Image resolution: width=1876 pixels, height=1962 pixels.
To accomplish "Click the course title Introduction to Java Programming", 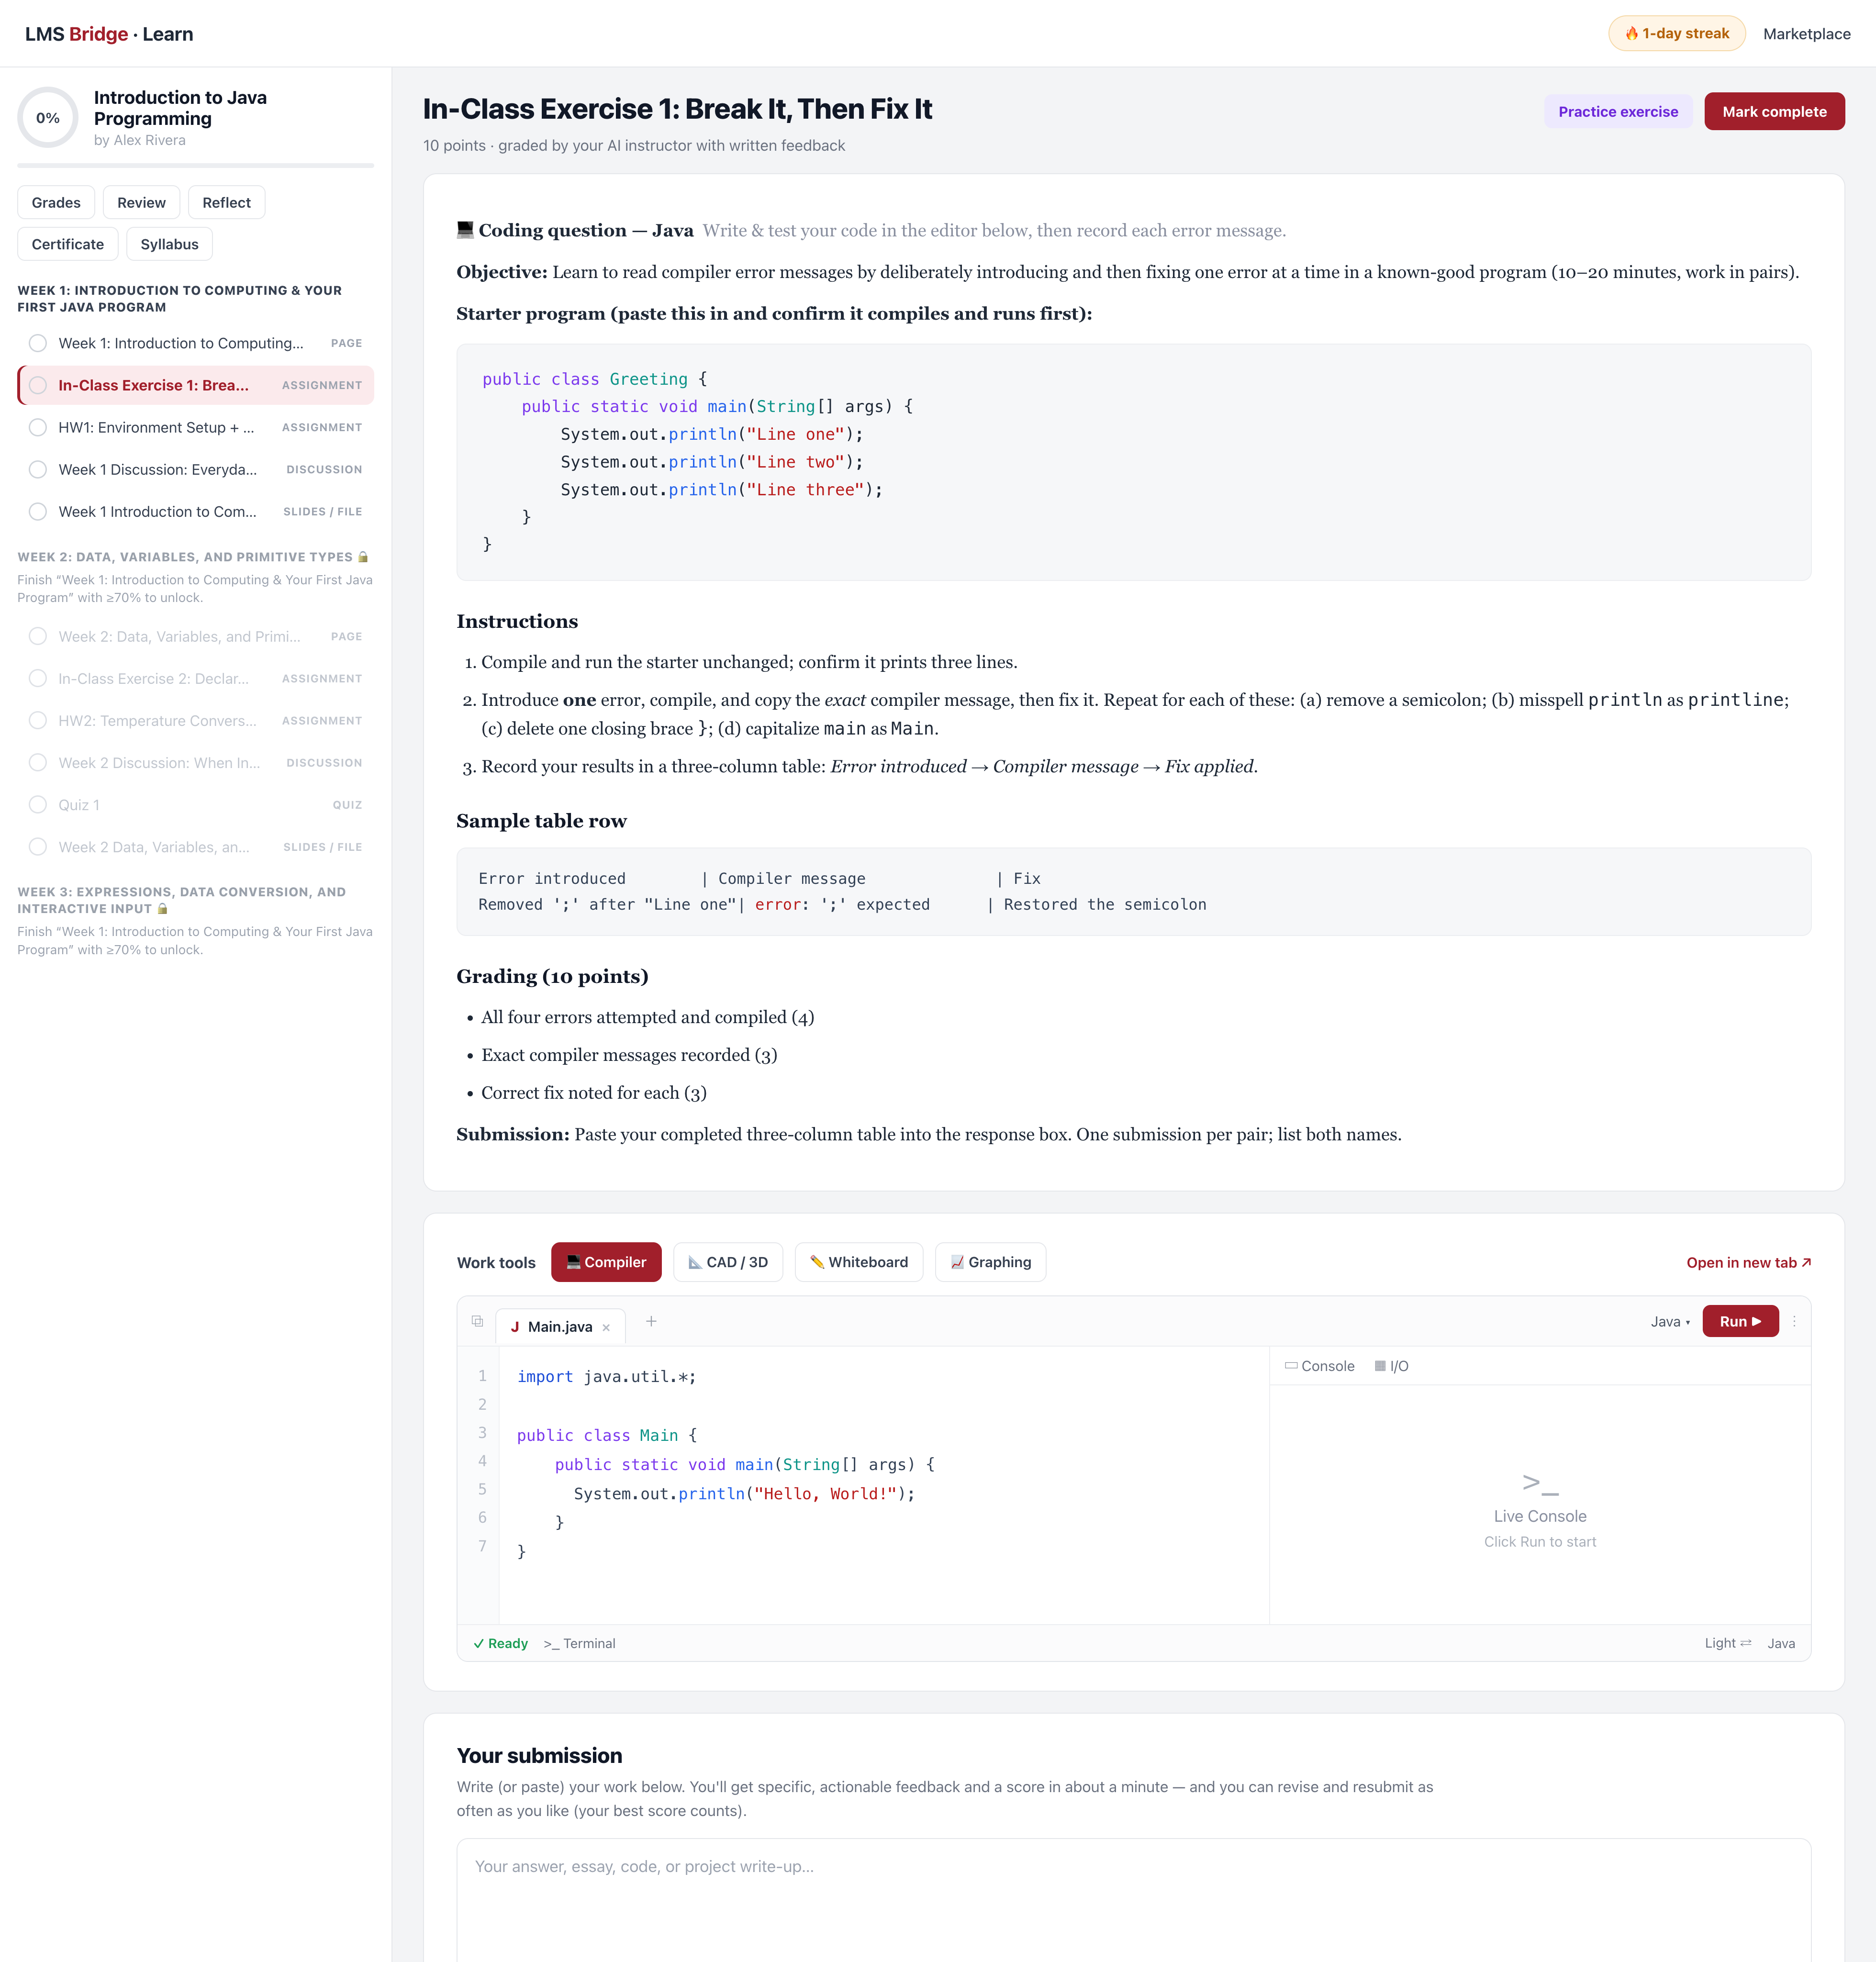I will click(180, 108).
